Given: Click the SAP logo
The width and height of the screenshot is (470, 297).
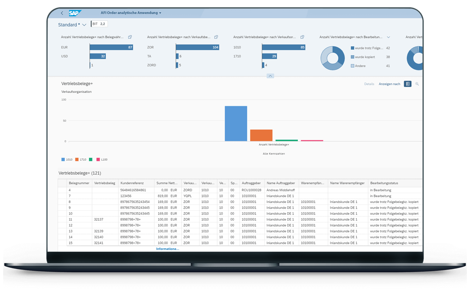Looking at the screenshot, I should click(x=75, y=13).
